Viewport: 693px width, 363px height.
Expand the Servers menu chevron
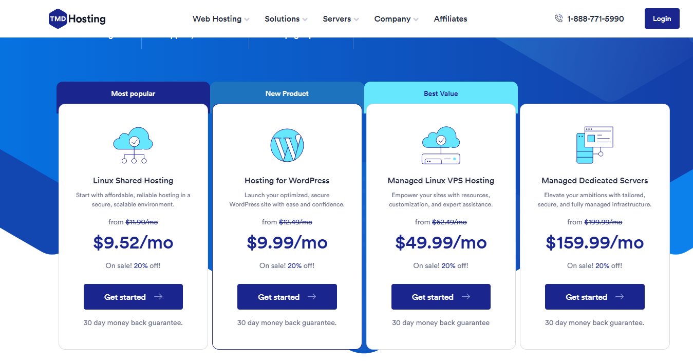click(x=357, y=20)
